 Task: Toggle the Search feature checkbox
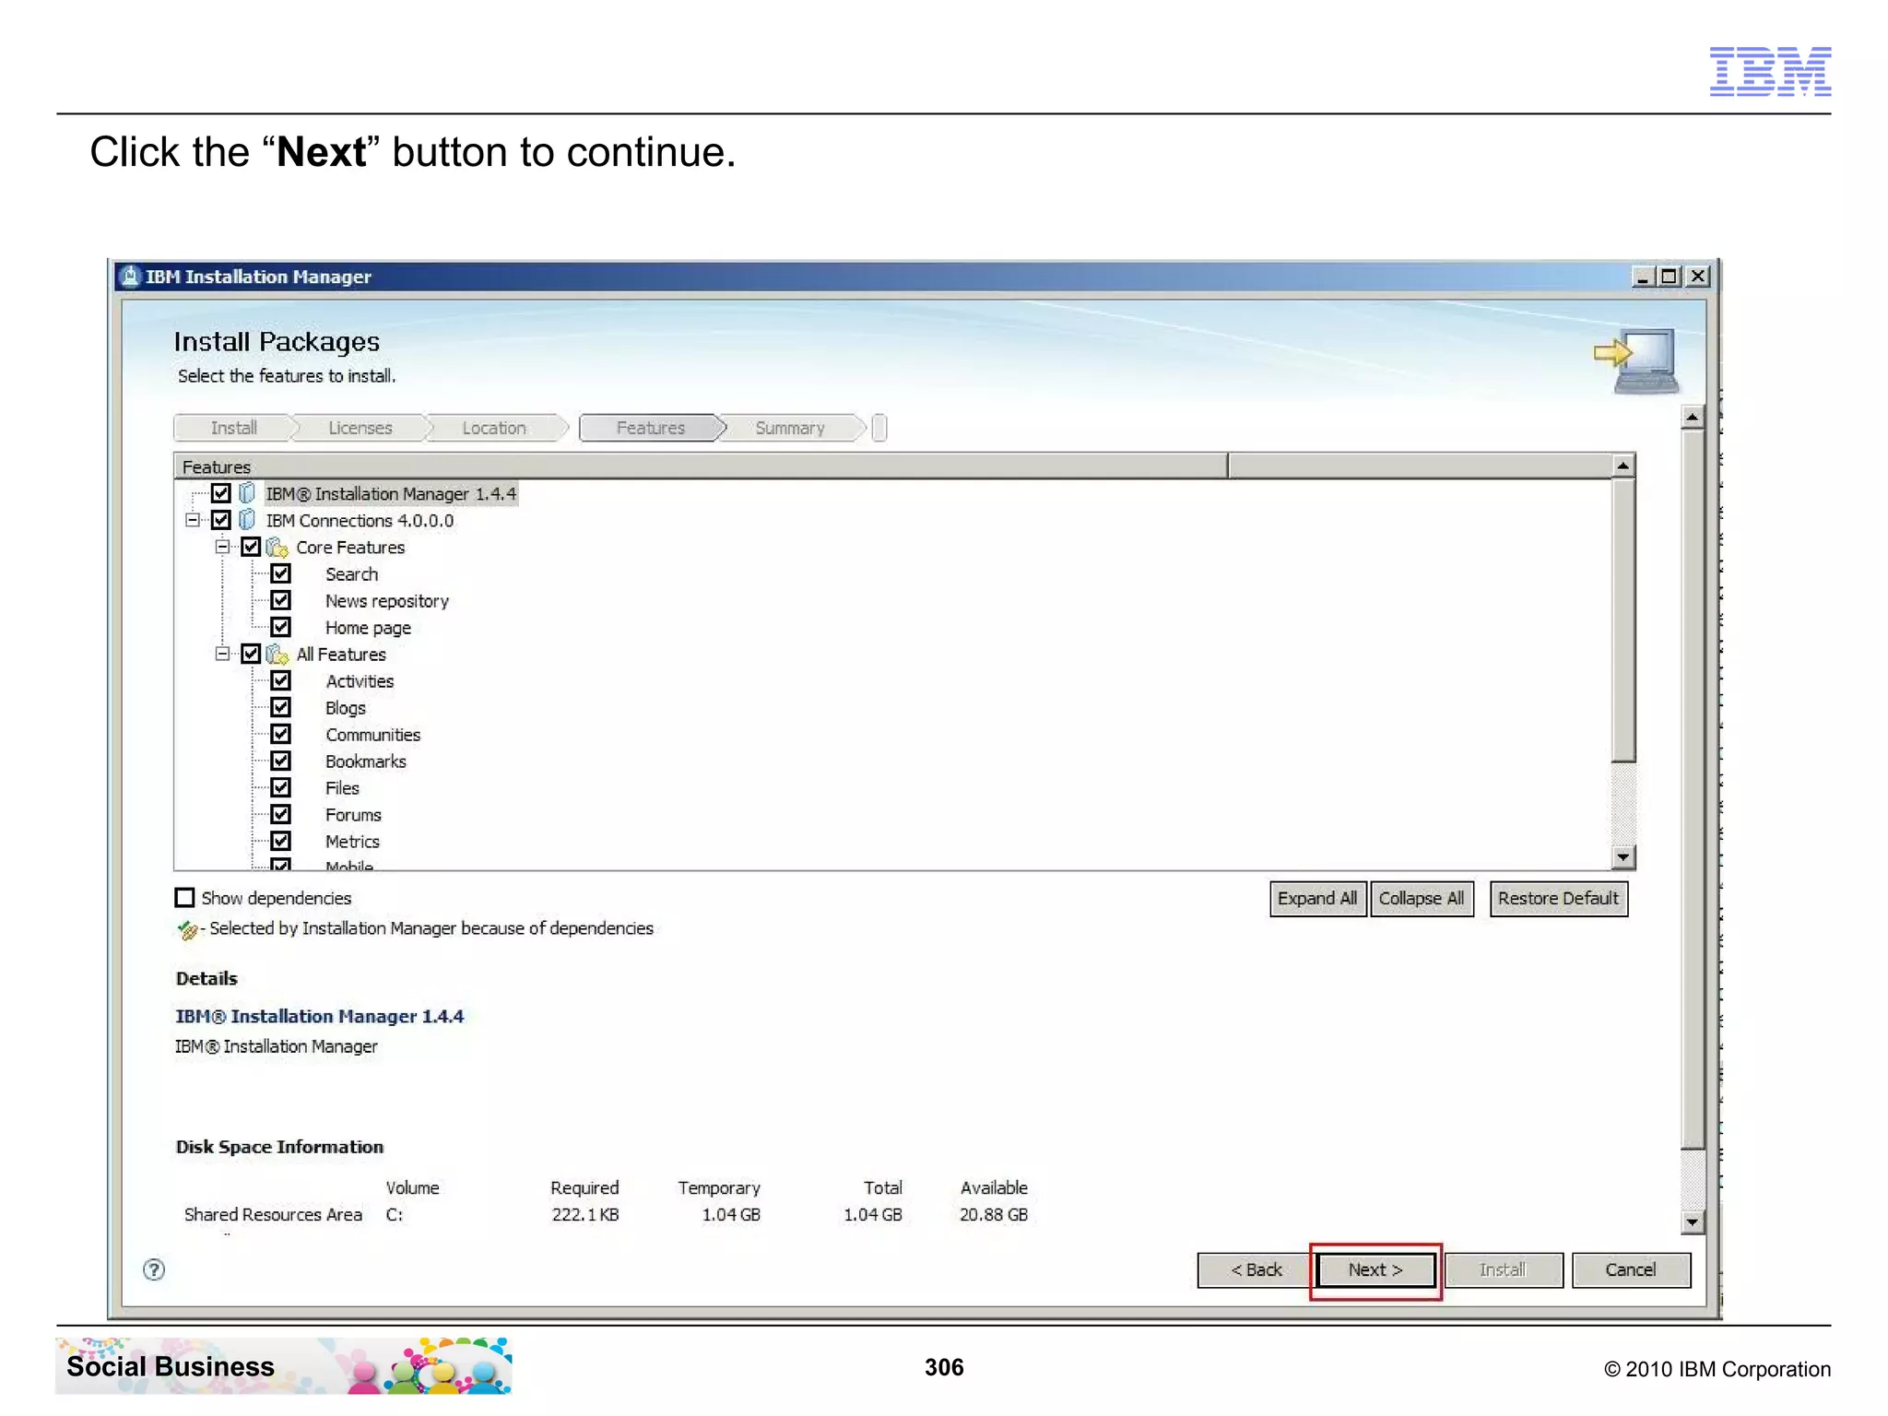281,573
